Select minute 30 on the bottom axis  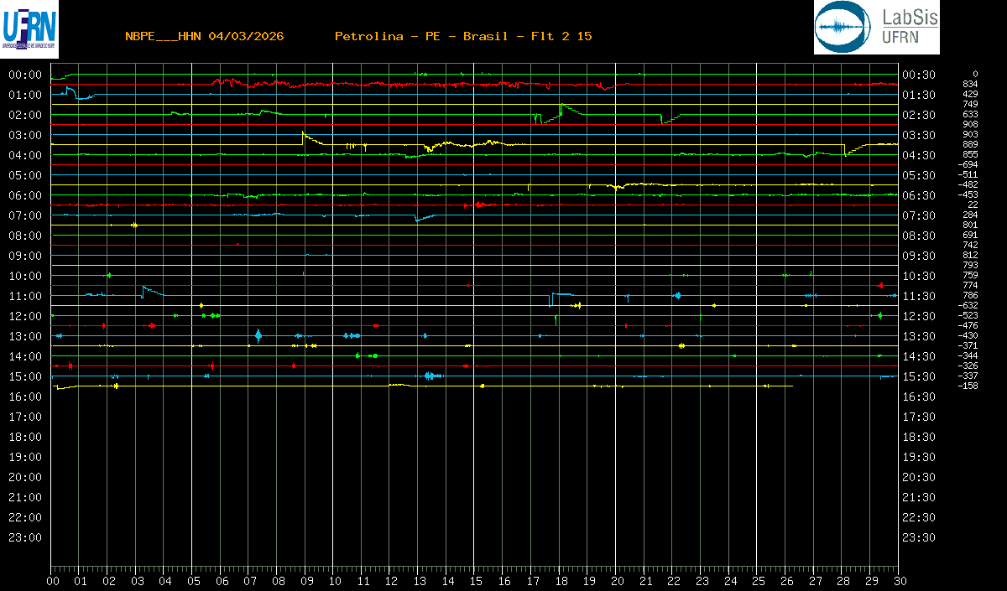pyautogui.click(x=899, y=581)
